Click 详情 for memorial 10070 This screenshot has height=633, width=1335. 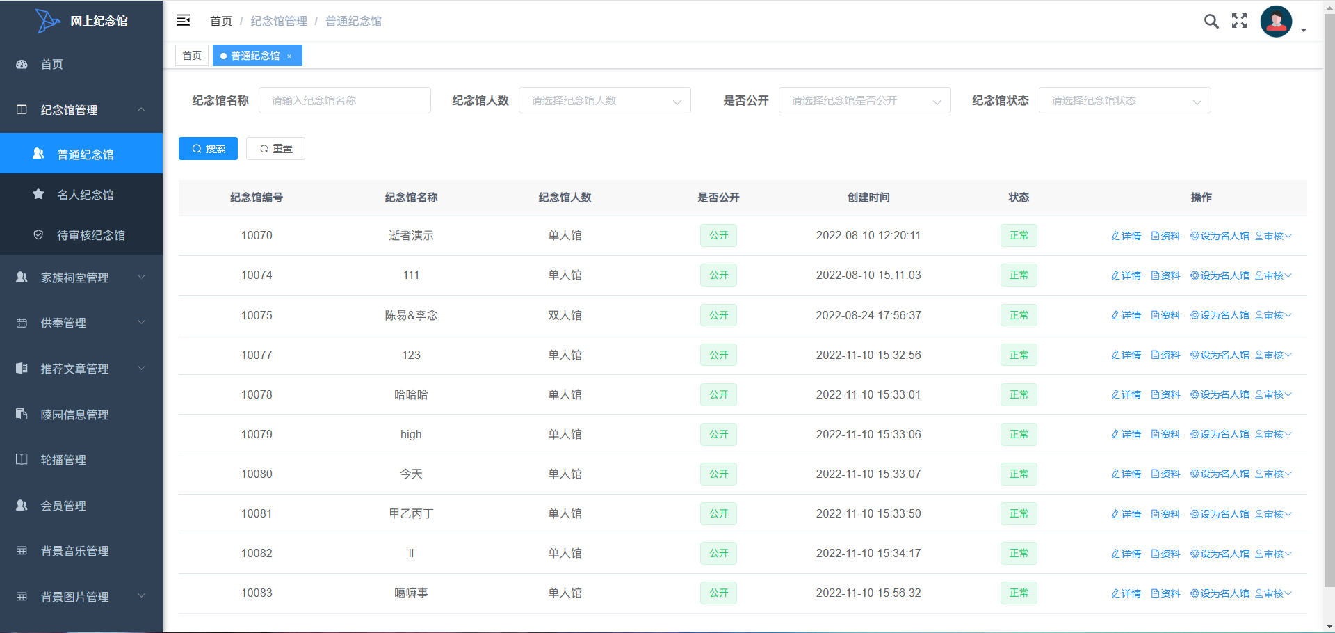[1126, 236]
